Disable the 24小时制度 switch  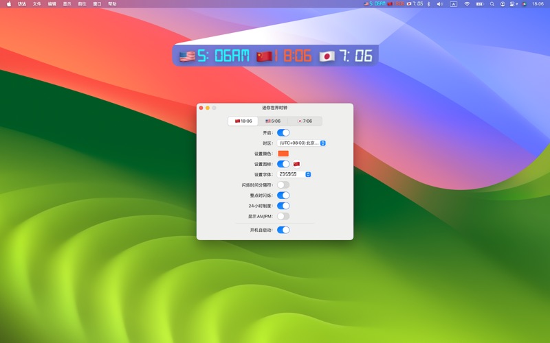(283, 206)
